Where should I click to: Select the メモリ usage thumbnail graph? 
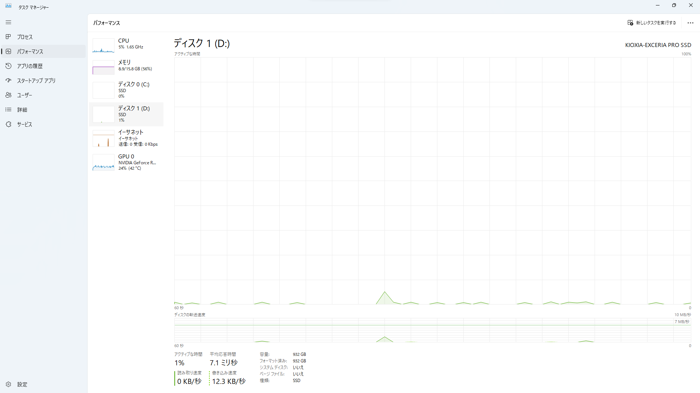pos(104,67)
